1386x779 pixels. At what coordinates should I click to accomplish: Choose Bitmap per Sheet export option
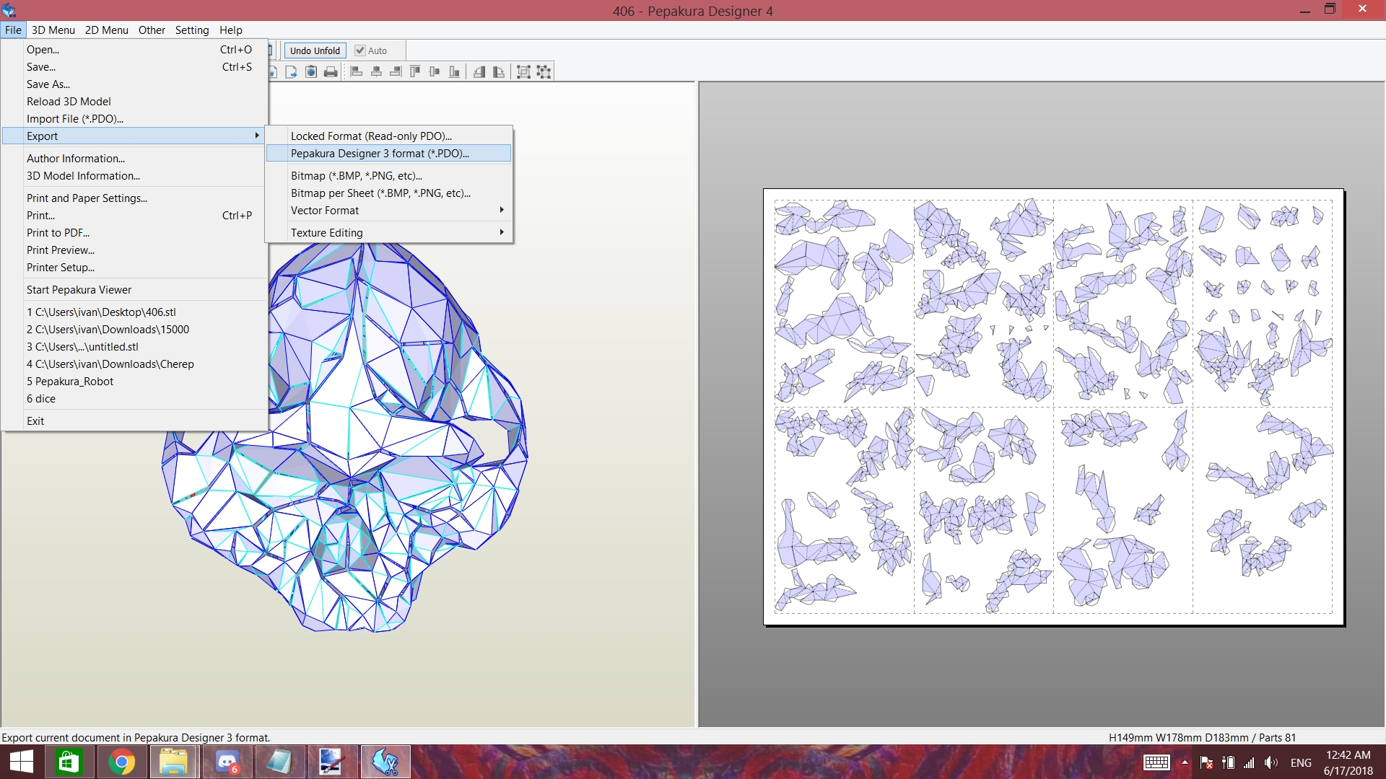[389, 193]
